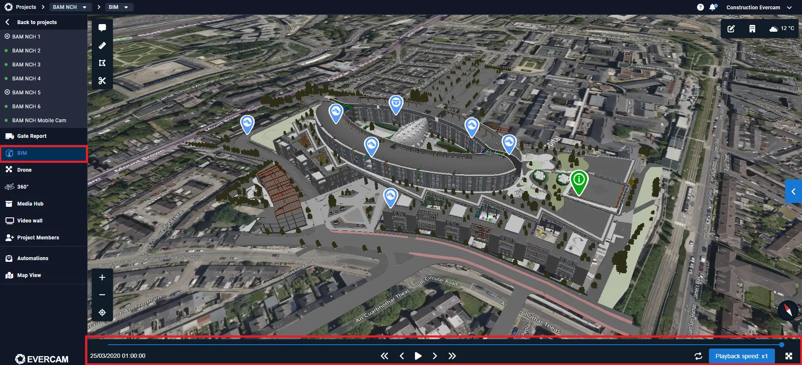The height and width of the screenshot is (365, 802).
Task: Open the notifications bell
Action: [x=713, y=7]
